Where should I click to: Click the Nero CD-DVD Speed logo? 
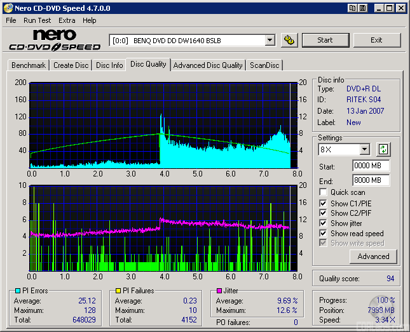tap(55, 40)
